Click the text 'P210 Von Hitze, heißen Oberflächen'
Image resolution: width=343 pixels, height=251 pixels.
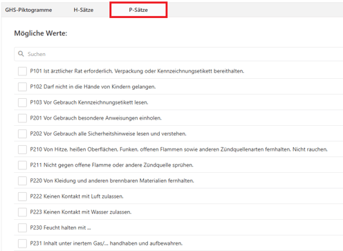[x=74, y=149]
